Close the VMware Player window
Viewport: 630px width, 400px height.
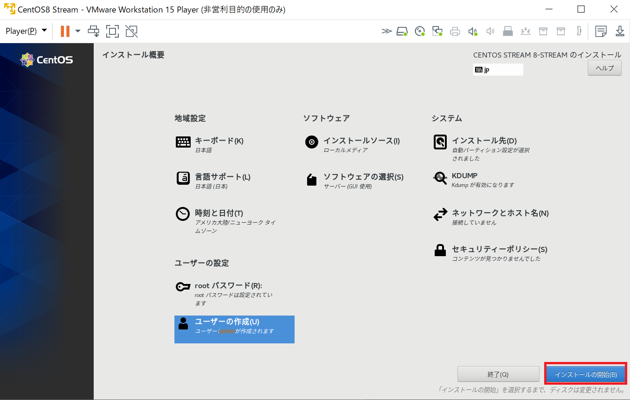pyautogui.click(x=614, y=9)
